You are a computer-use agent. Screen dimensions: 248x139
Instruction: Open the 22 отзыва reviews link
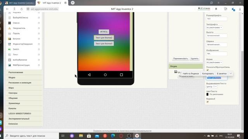pyautogui.click(x=204, y=8)
